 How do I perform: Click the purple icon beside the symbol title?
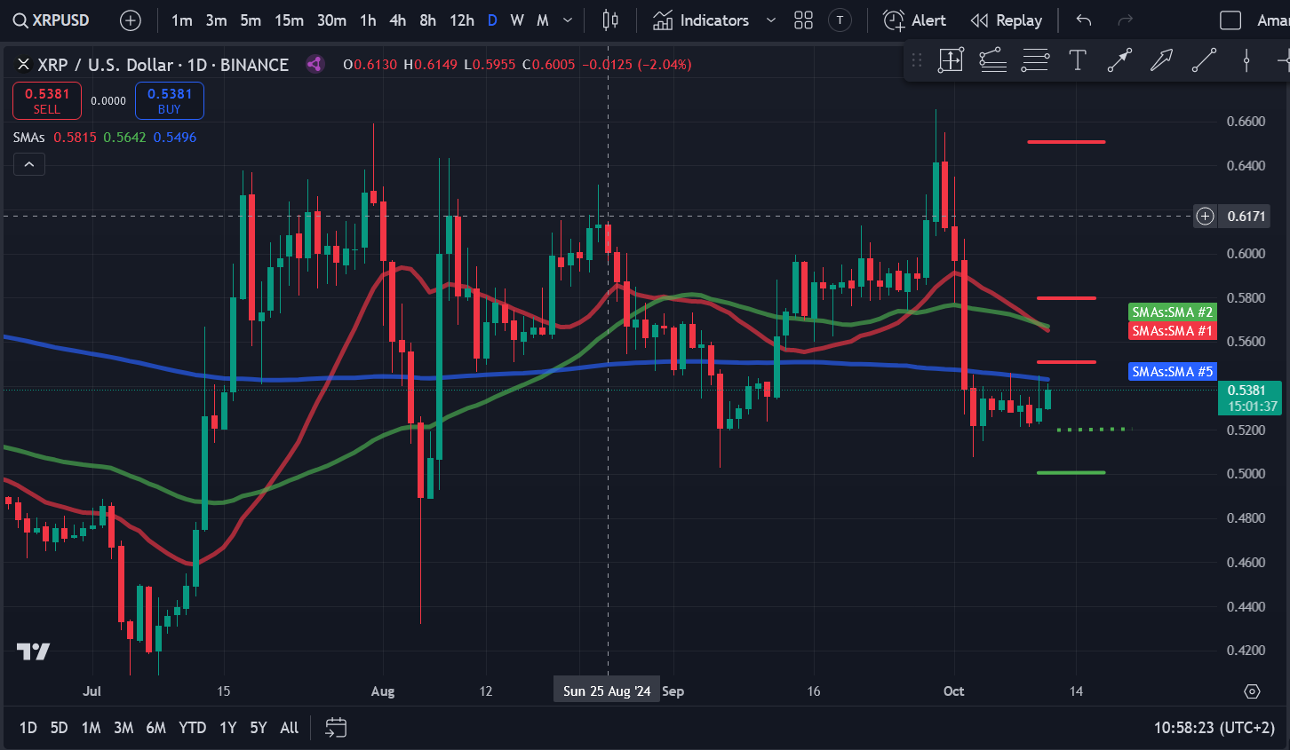[x=314, y=64]
